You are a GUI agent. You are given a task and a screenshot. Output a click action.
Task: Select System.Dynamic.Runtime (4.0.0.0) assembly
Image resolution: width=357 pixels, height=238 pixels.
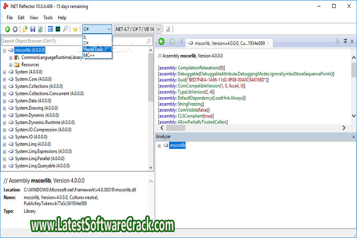coord(45,122)
